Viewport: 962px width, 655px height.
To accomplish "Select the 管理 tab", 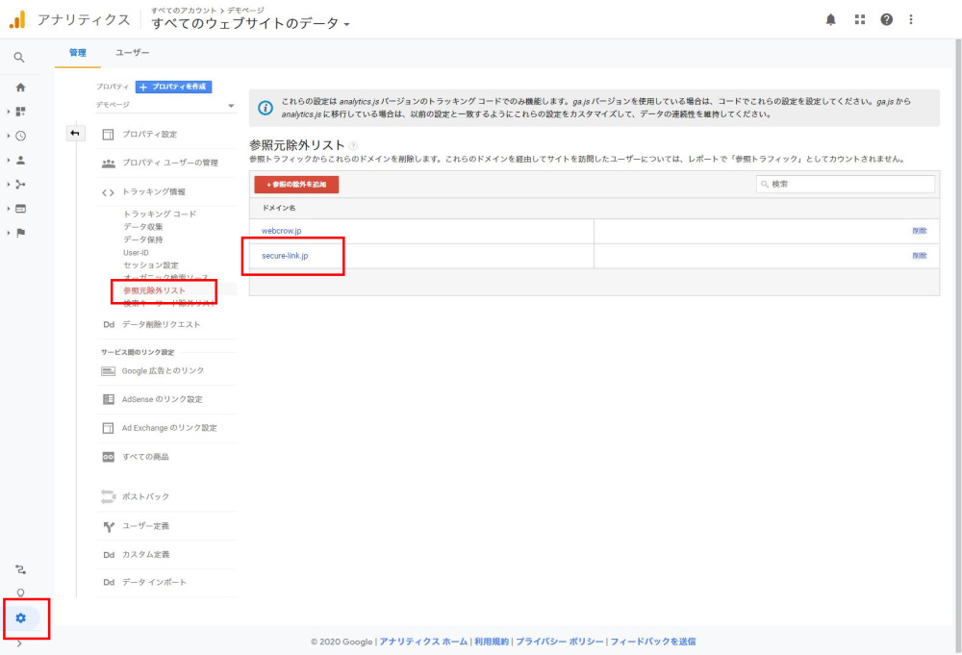I will tap(77, 53).
